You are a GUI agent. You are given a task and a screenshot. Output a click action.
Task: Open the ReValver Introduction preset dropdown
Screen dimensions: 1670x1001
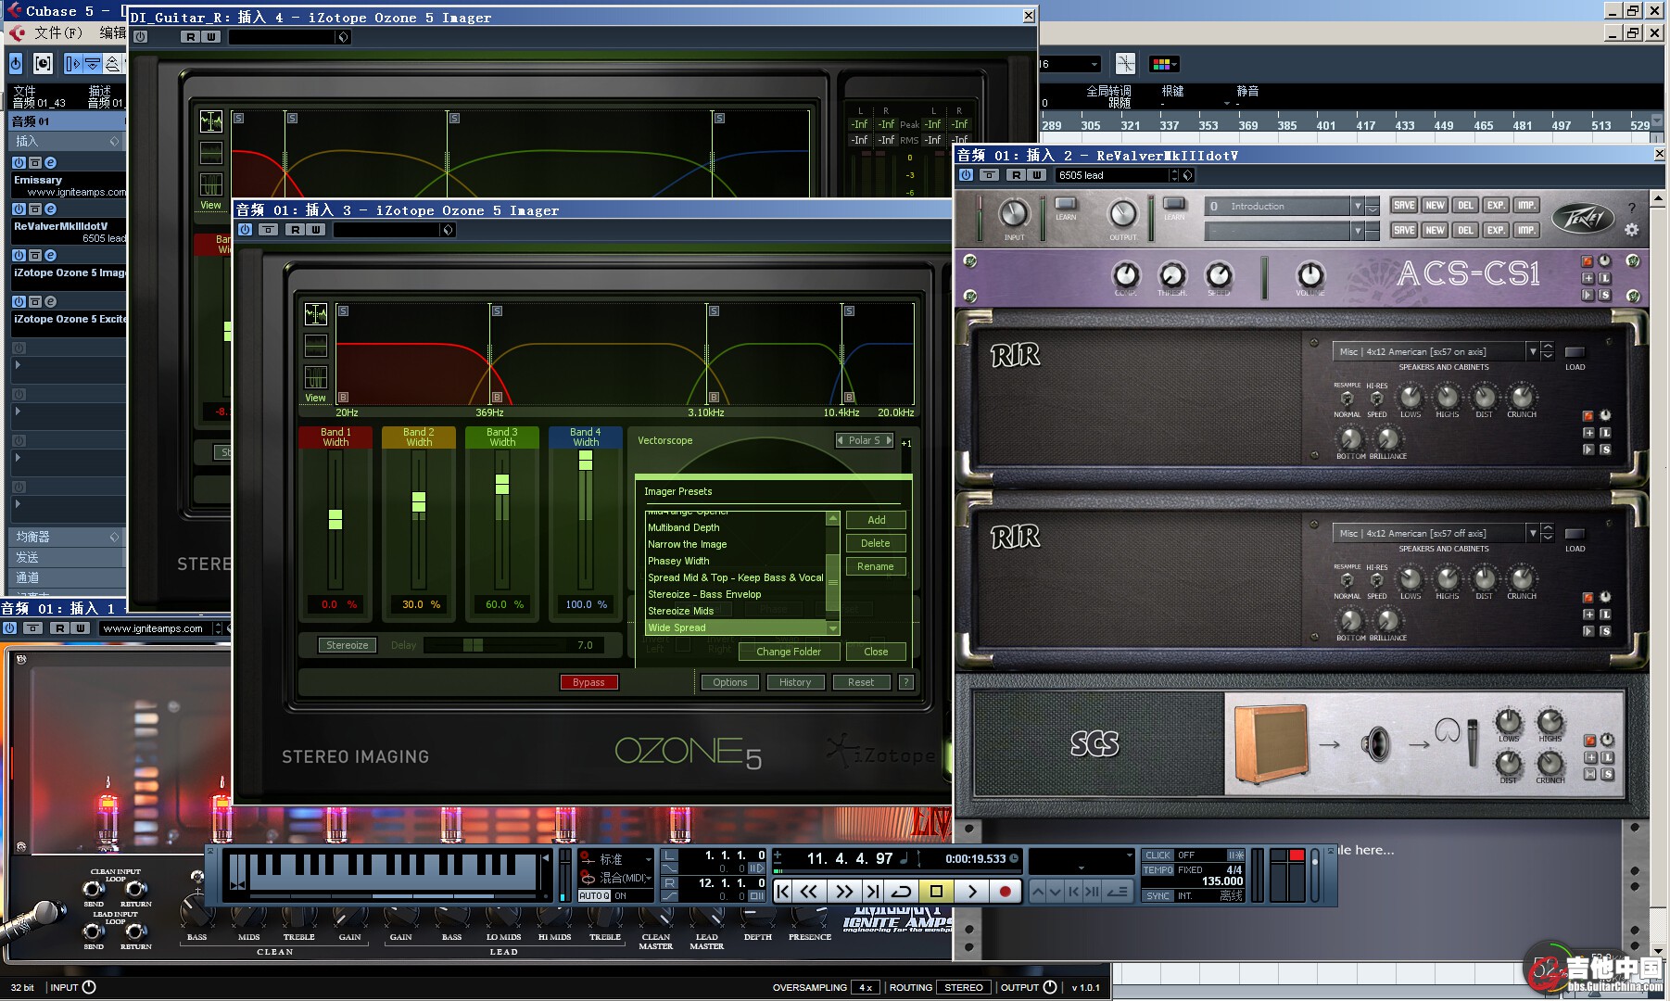[x=1358, y=207]
